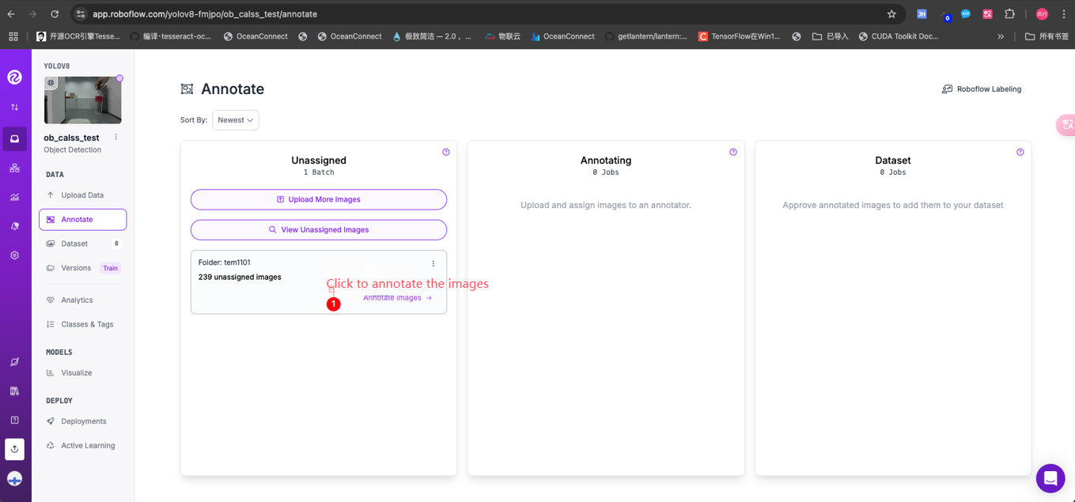Open Roboflow Labeling link
Viewport: 1075px width, 502px height.
pyautogui.click(x=981, y=89)
